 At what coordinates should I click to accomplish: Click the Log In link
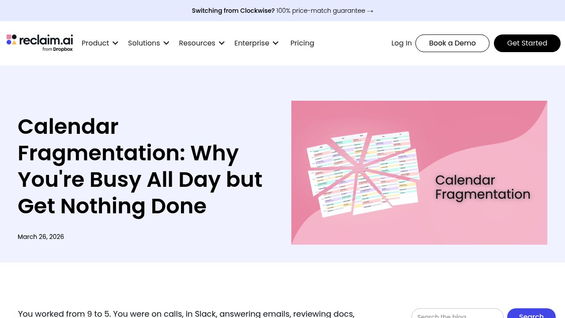(x=401, y=43)
